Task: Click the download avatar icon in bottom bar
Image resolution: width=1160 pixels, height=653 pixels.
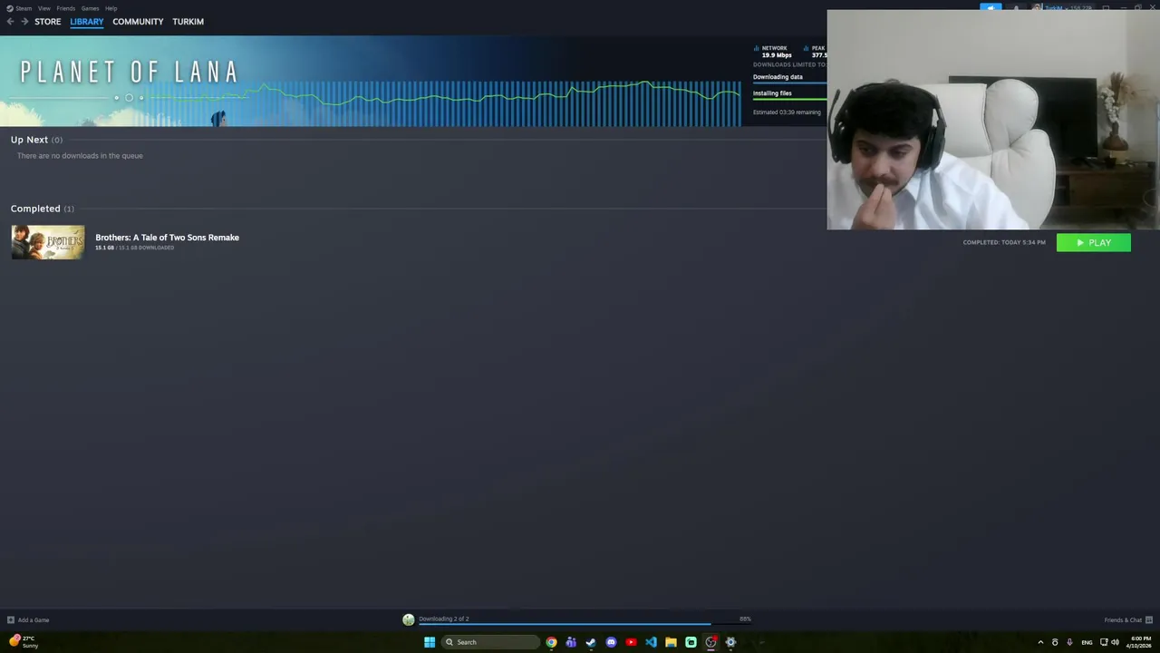Action: point(409,620)
